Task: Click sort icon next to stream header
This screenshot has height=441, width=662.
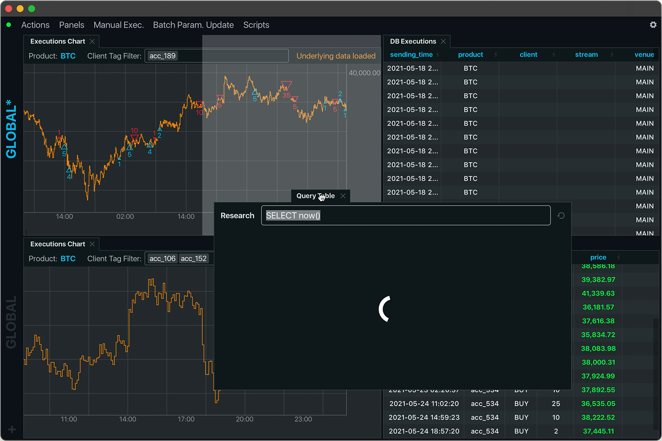Action: coord(612,55)
